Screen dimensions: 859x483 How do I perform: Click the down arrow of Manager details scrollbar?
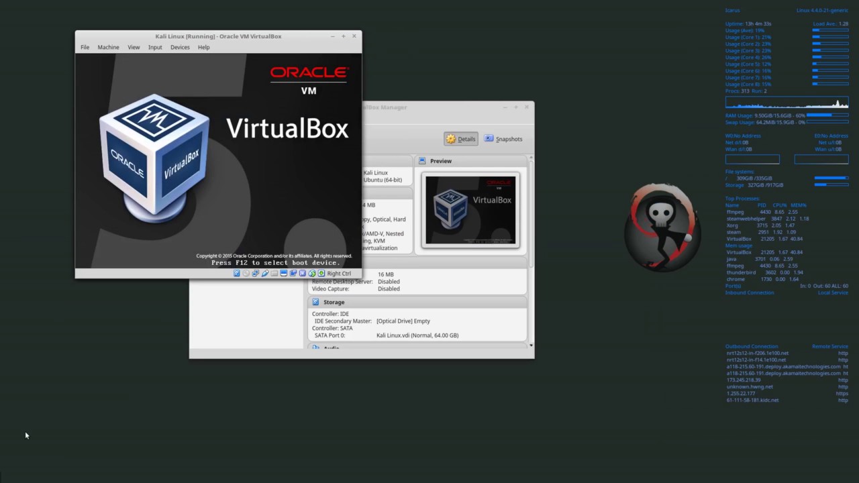pyautogui.click(x=532, y=345)
